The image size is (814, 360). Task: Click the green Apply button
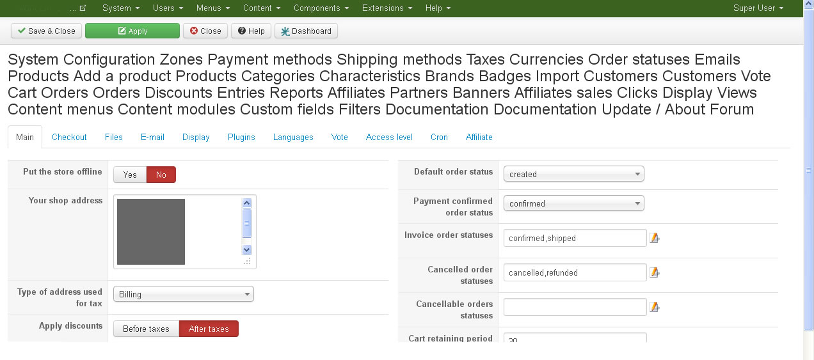coord(132,31)
